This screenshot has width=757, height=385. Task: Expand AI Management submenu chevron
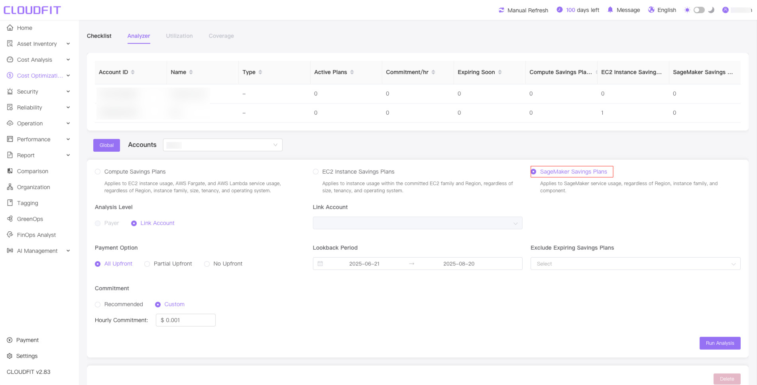pos(68,251)
